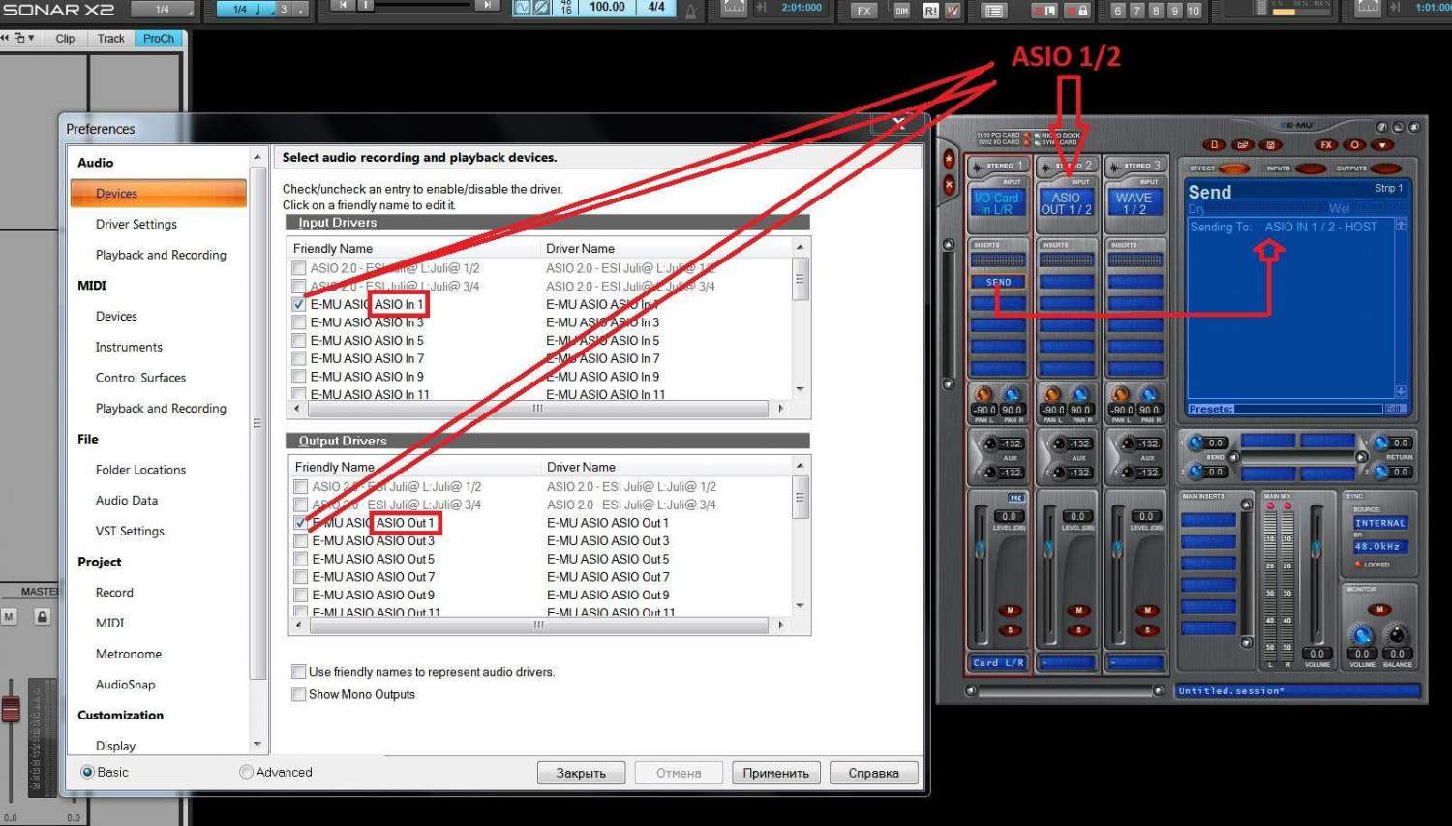Check 'Use friendly names to represent audio drivers'
The width and height of the screenshot is (1452, 826).
299,672
